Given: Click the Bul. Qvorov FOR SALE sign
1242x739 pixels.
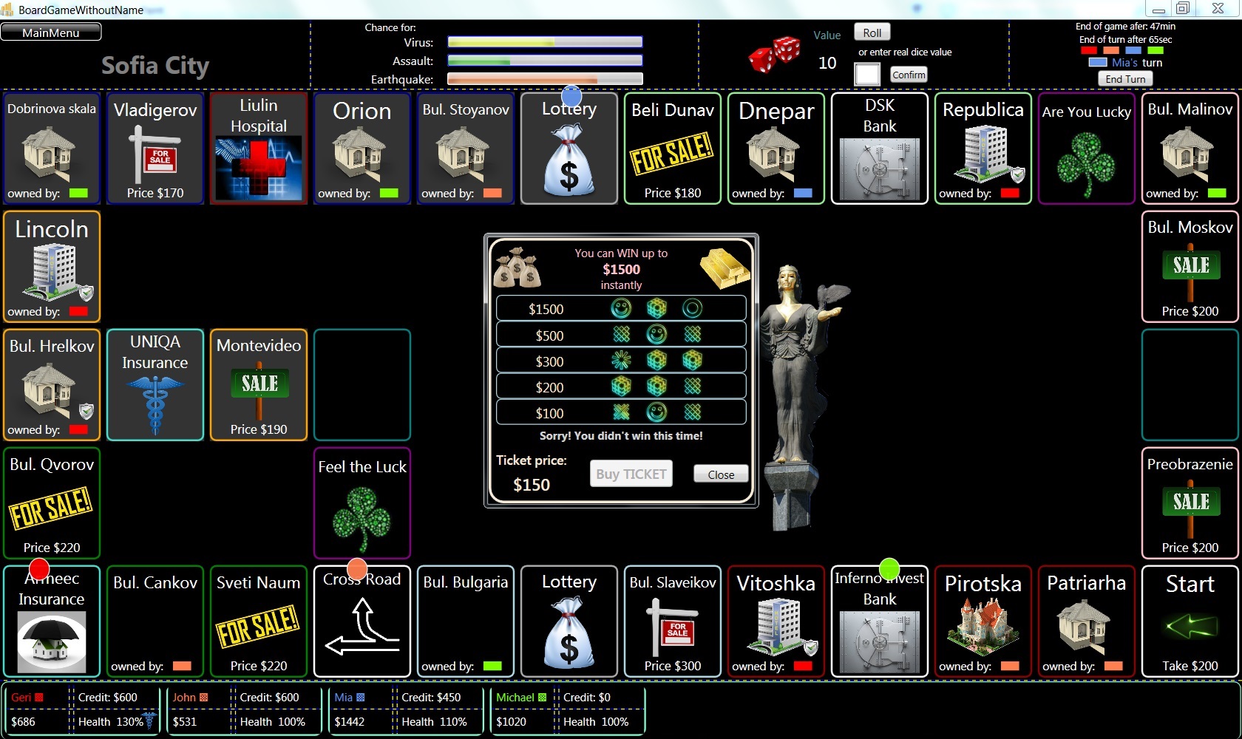Looking at the screenshot, I should [50, 508].
